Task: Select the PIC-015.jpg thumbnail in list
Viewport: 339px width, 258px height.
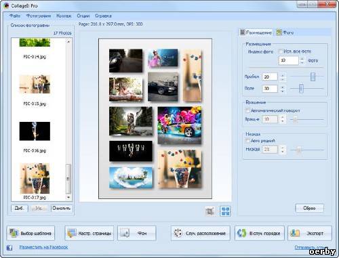Action: pos(35,85)
